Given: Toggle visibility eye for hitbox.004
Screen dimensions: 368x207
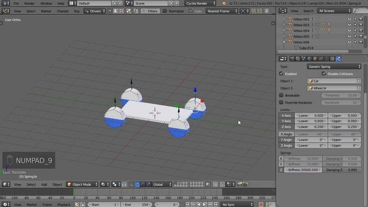Looking at the screenshot, I should pos(350,30).
